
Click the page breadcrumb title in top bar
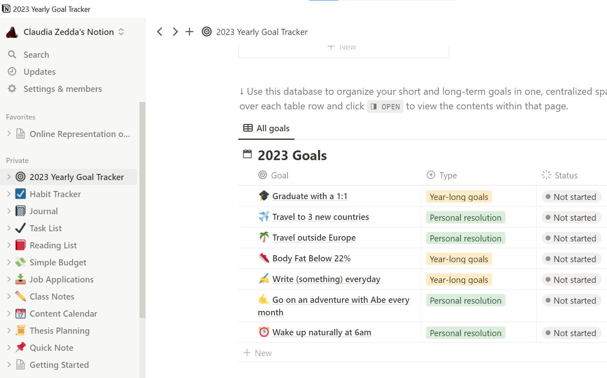coord(262,32)
